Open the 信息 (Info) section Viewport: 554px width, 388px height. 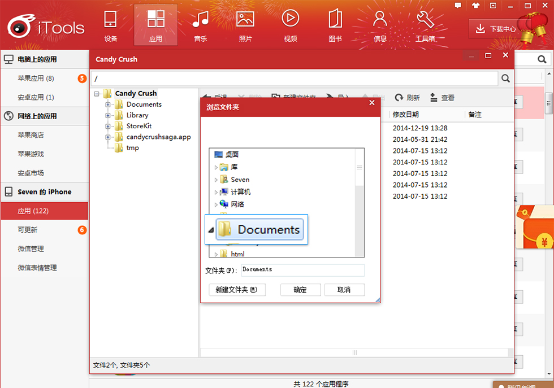click(x=380, y=25)
